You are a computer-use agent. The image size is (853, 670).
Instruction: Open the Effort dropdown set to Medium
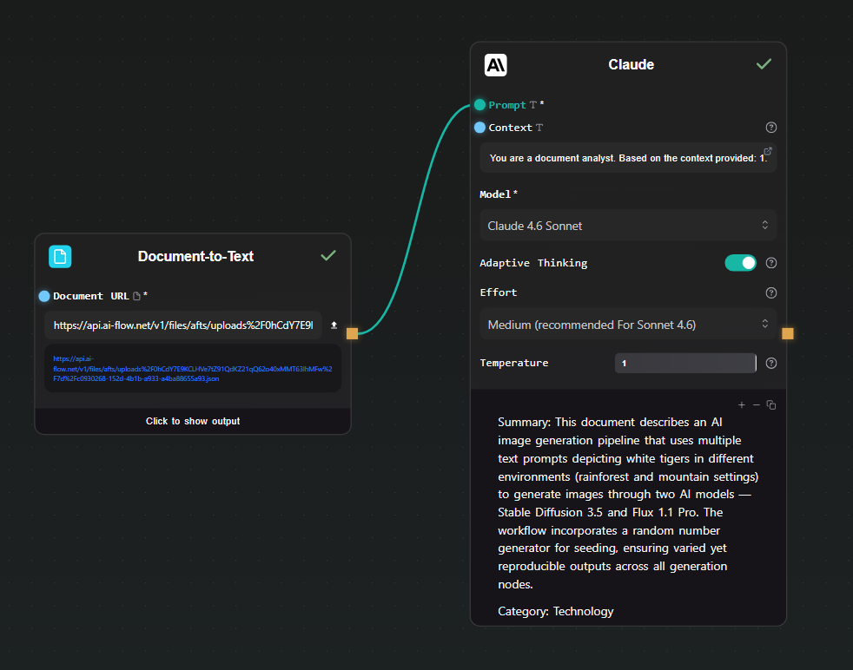pos(627,324)
